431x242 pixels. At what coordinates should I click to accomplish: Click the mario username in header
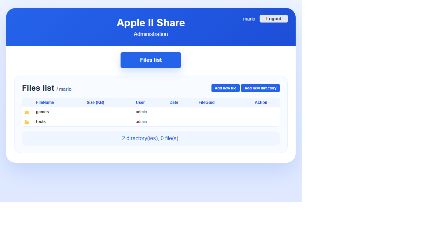(249, 19)
